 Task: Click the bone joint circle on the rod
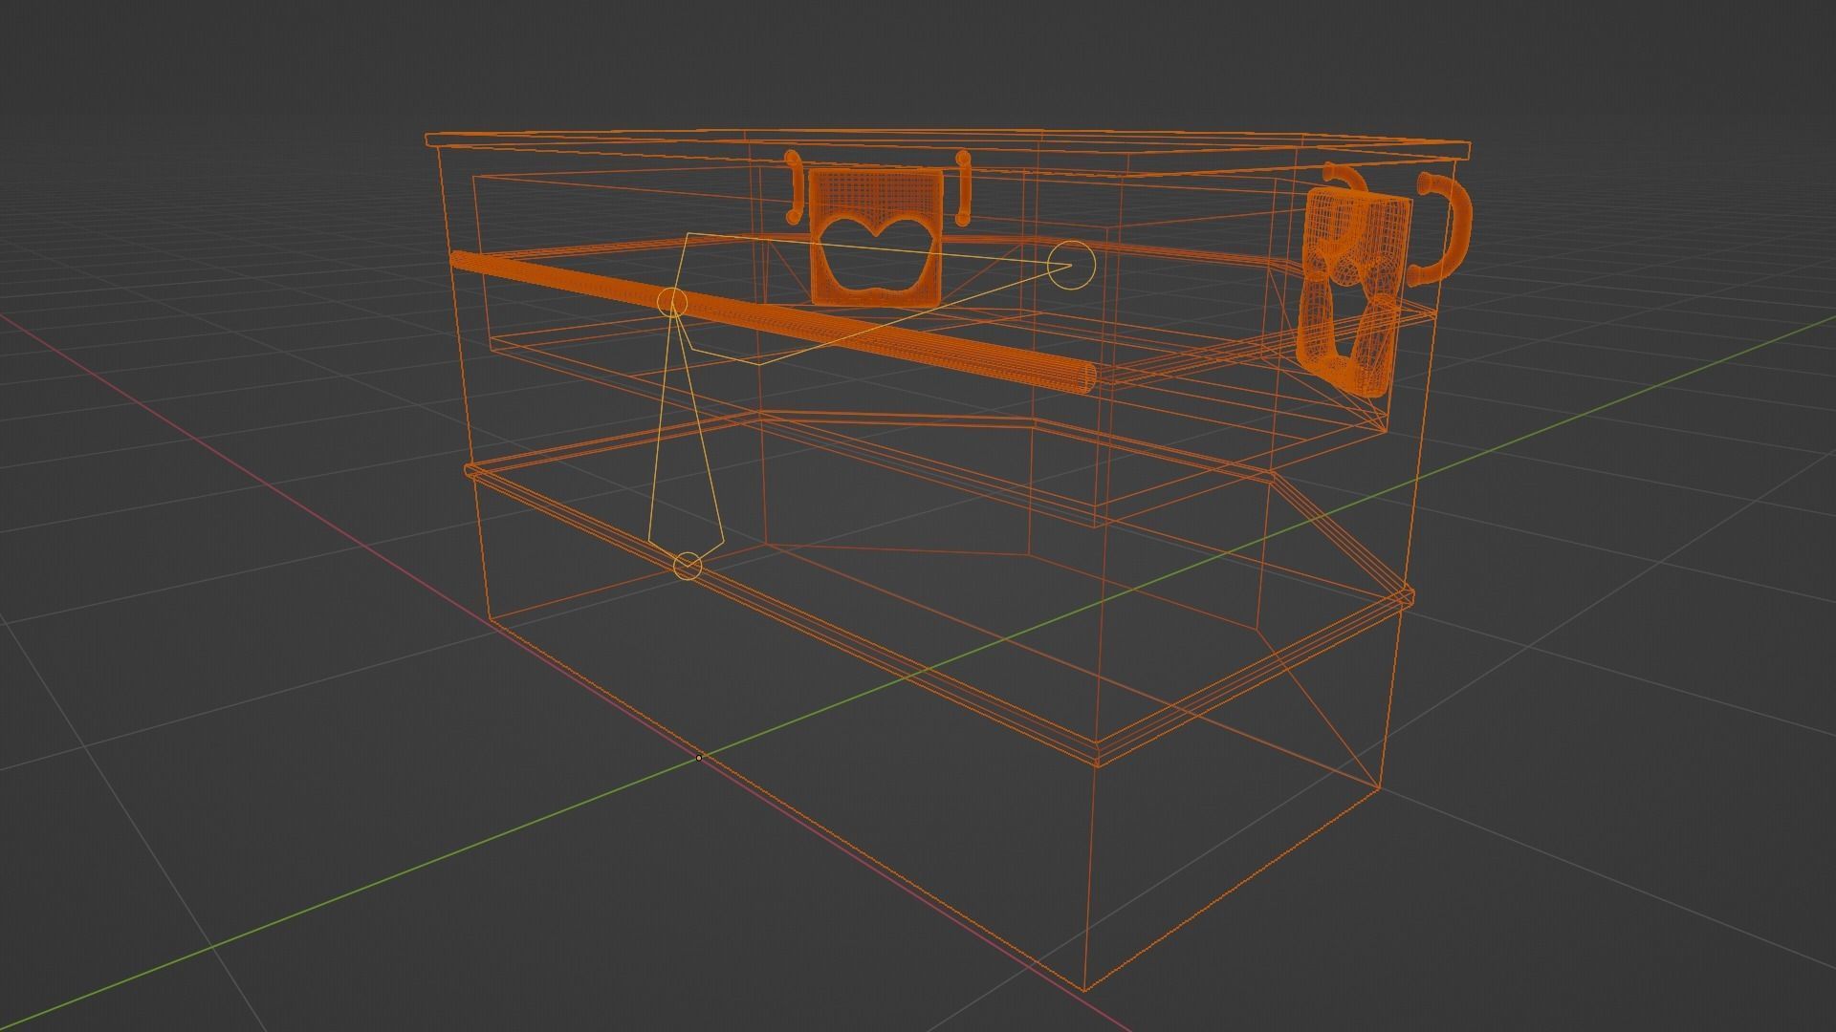click(x=672, y=303)
